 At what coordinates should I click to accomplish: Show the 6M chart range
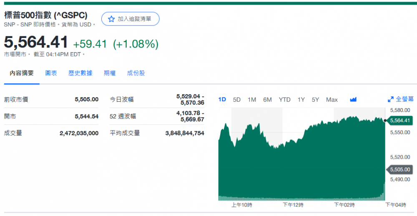(267, 99)
